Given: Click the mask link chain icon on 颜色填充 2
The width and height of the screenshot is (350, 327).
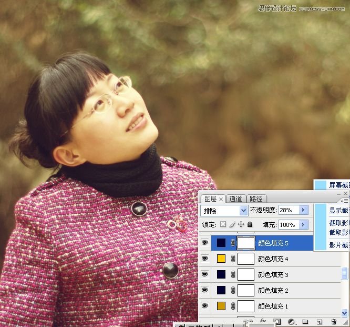Looking at the screenshot, I should 233,290.
